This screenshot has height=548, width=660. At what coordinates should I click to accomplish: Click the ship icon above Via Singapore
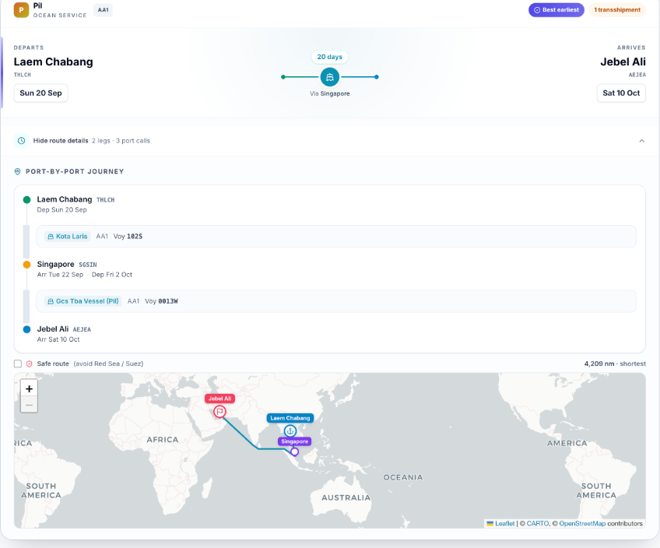(x=329, y=77)
